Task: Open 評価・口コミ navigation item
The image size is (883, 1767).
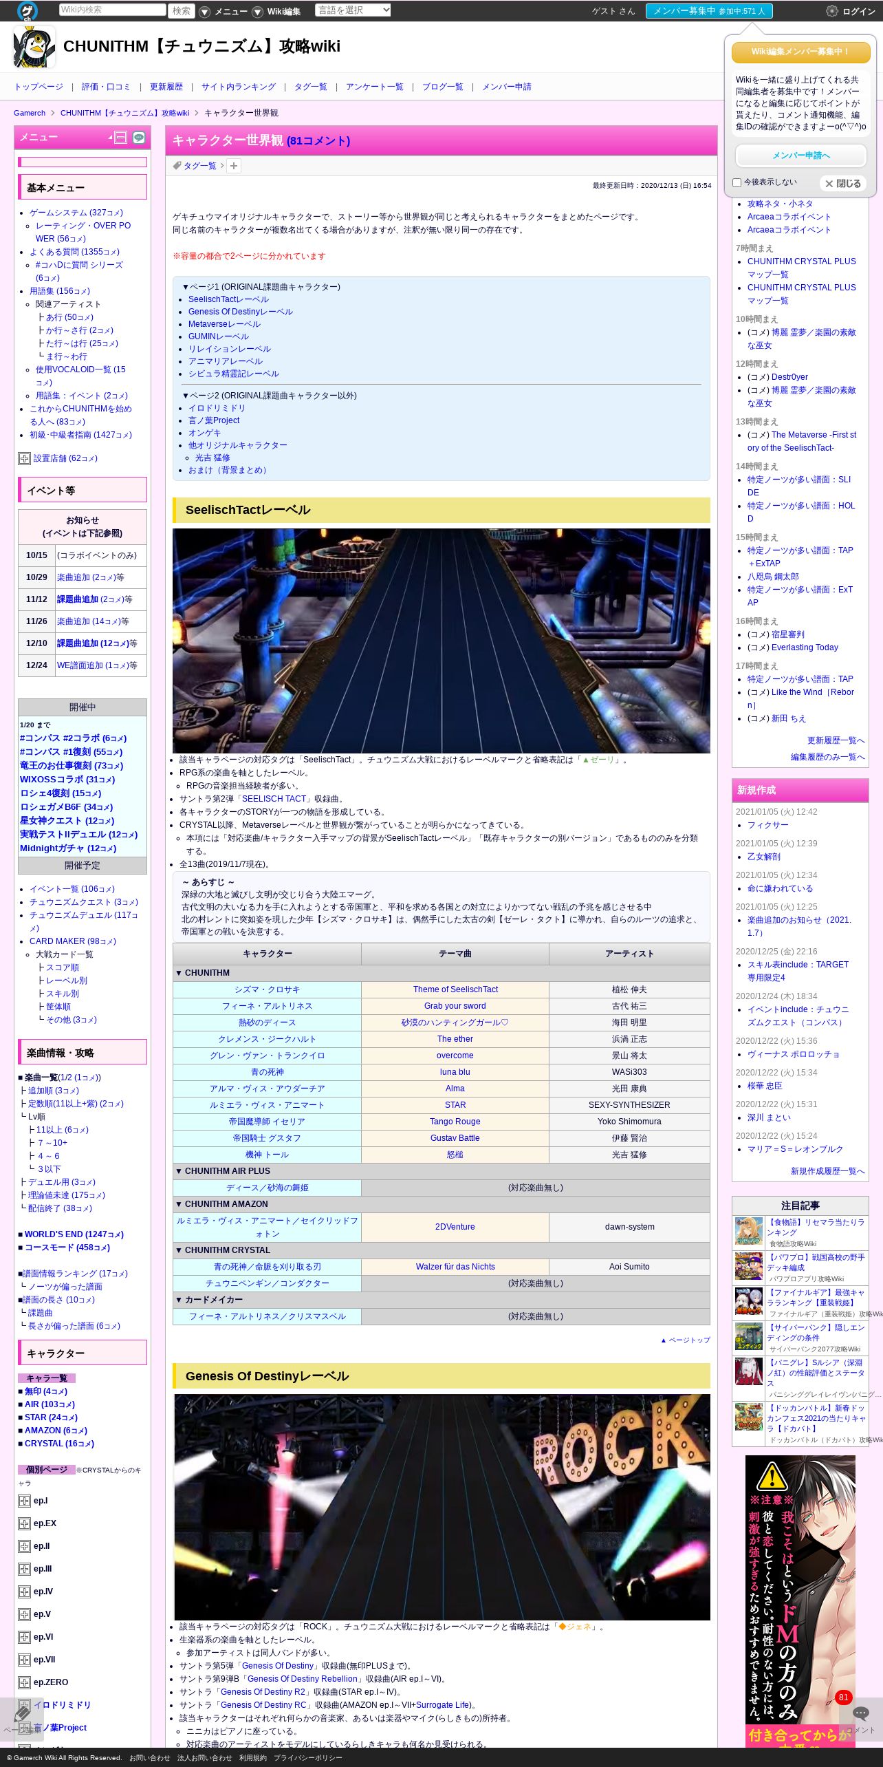Action: (x=106, y=87)
